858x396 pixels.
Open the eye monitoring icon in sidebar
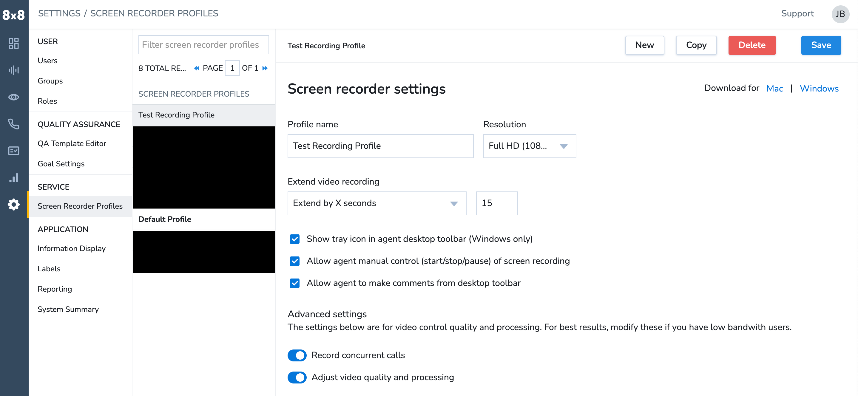click(x=14, y=97)
